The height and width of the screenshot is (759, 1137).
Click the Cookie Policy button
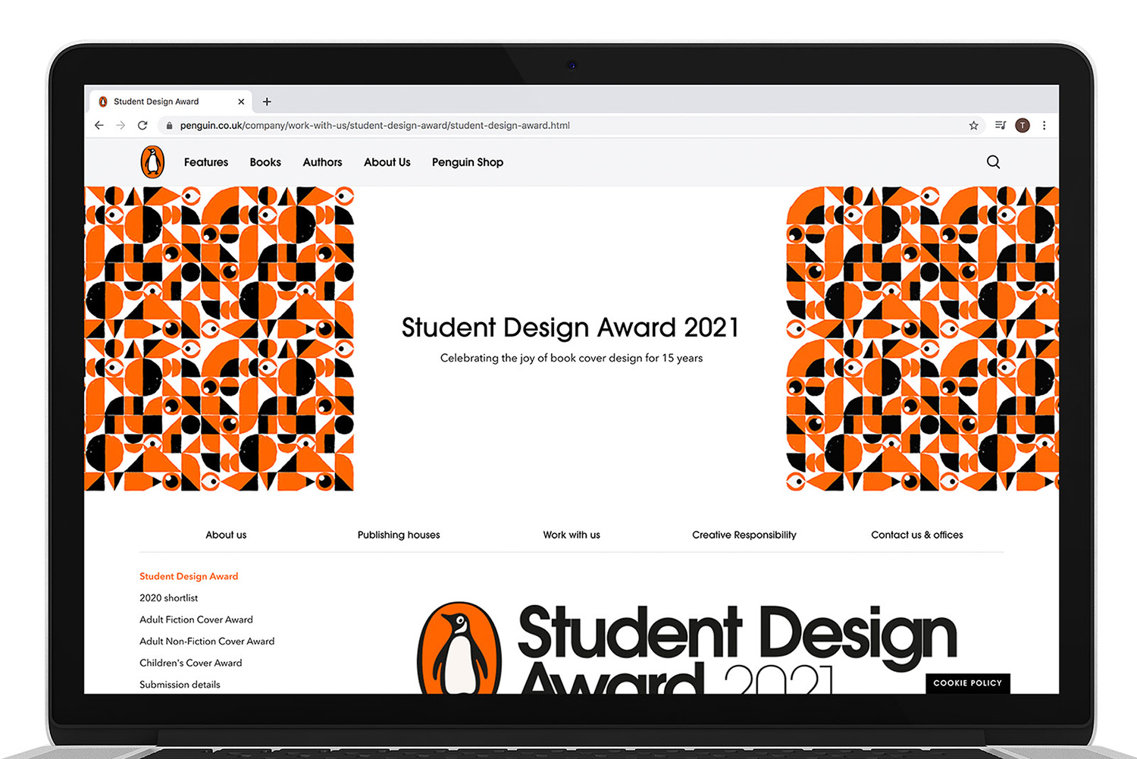click(968, 683)
